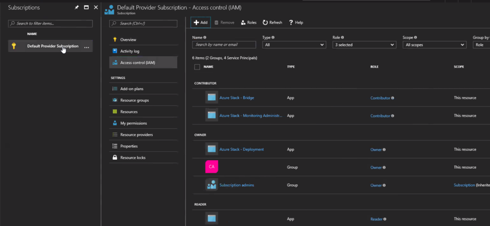Screen dimensions: 490x226
Task: Select Default Provider Subscription row
Action: pyautogui.click(x=50, y=46)
